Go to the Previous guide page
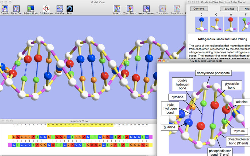 click(x=229, y=9)
